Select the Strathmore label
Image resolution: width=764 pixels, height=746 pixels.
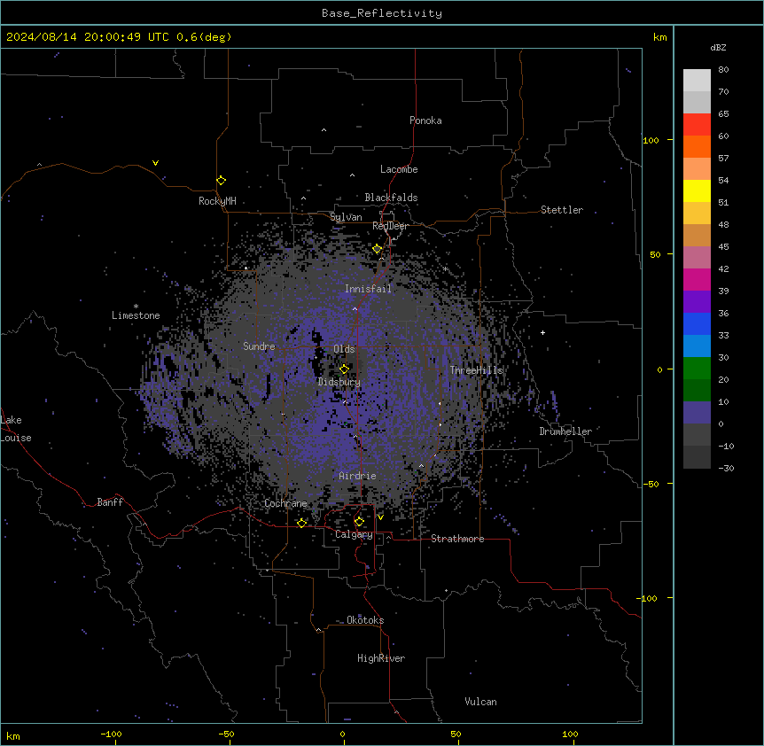[x=457, y=539]
